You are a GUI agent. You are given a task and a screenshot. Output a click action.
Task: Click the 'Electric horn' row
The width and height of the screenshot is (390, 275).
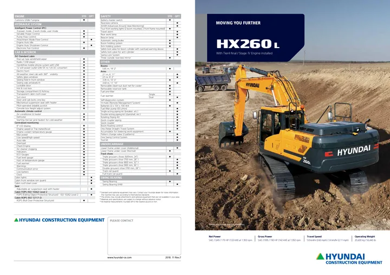coord(55,71)
